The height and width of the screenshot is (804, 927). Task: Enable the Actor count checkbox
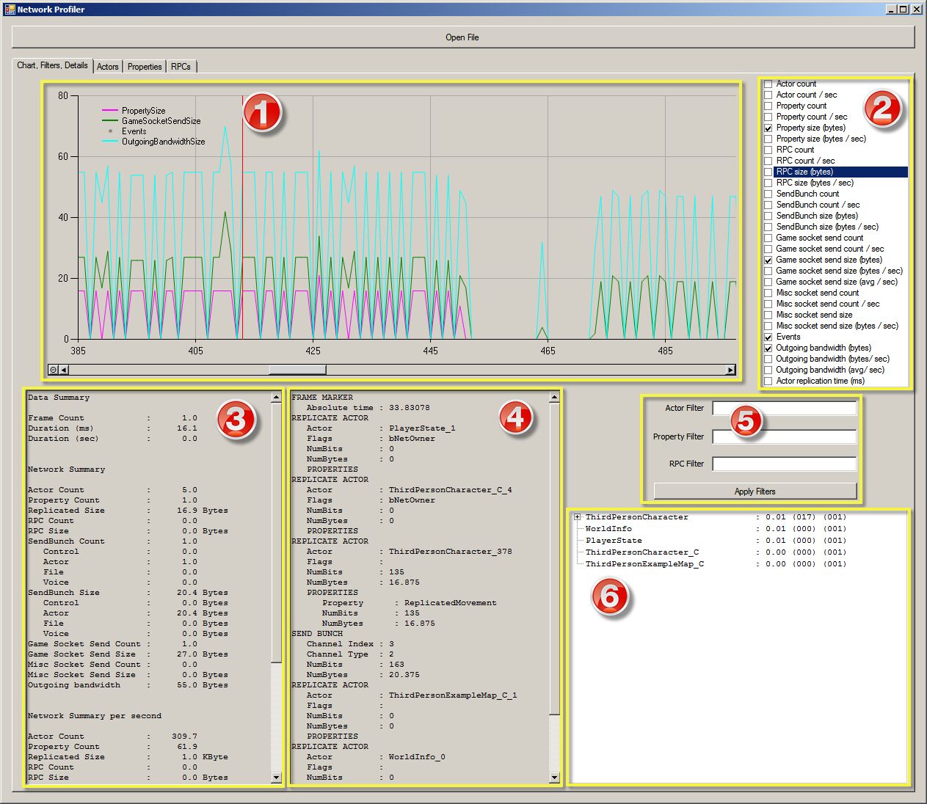[x=768, y=84]
